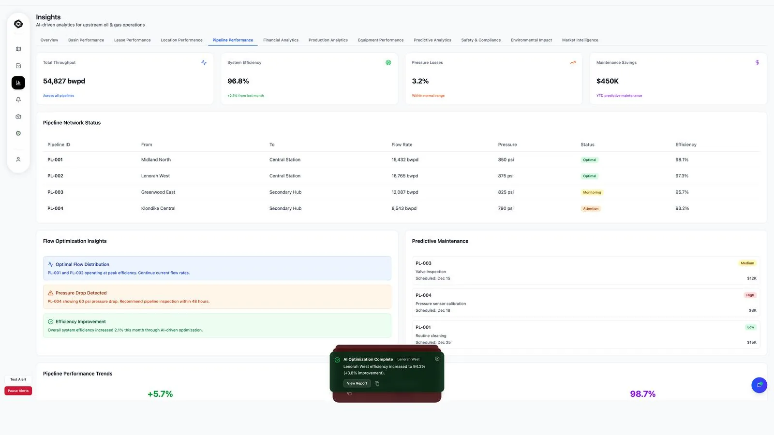Click the PL-004 pipeline ID in the table
The image size is (774, 435).
(x=55, y=208)
